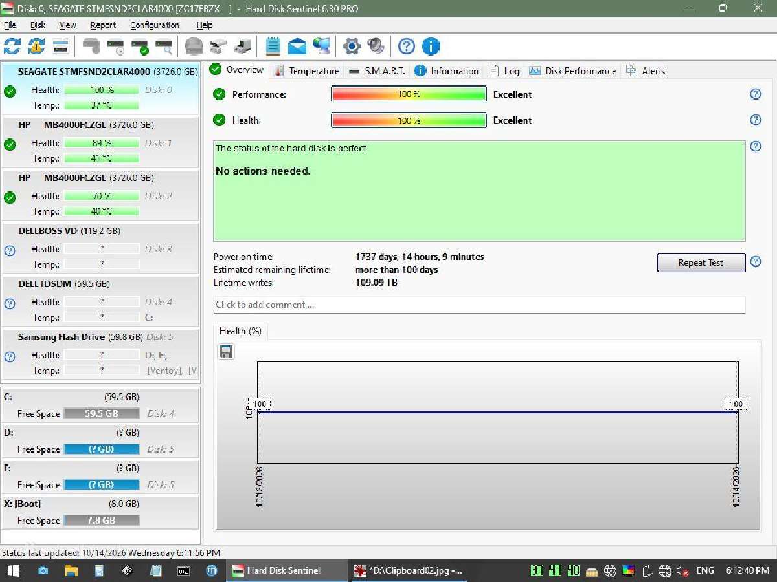Screen dimensions: 777x582
Task: Switch to the Alerts tab
Action: coord(646,71)
